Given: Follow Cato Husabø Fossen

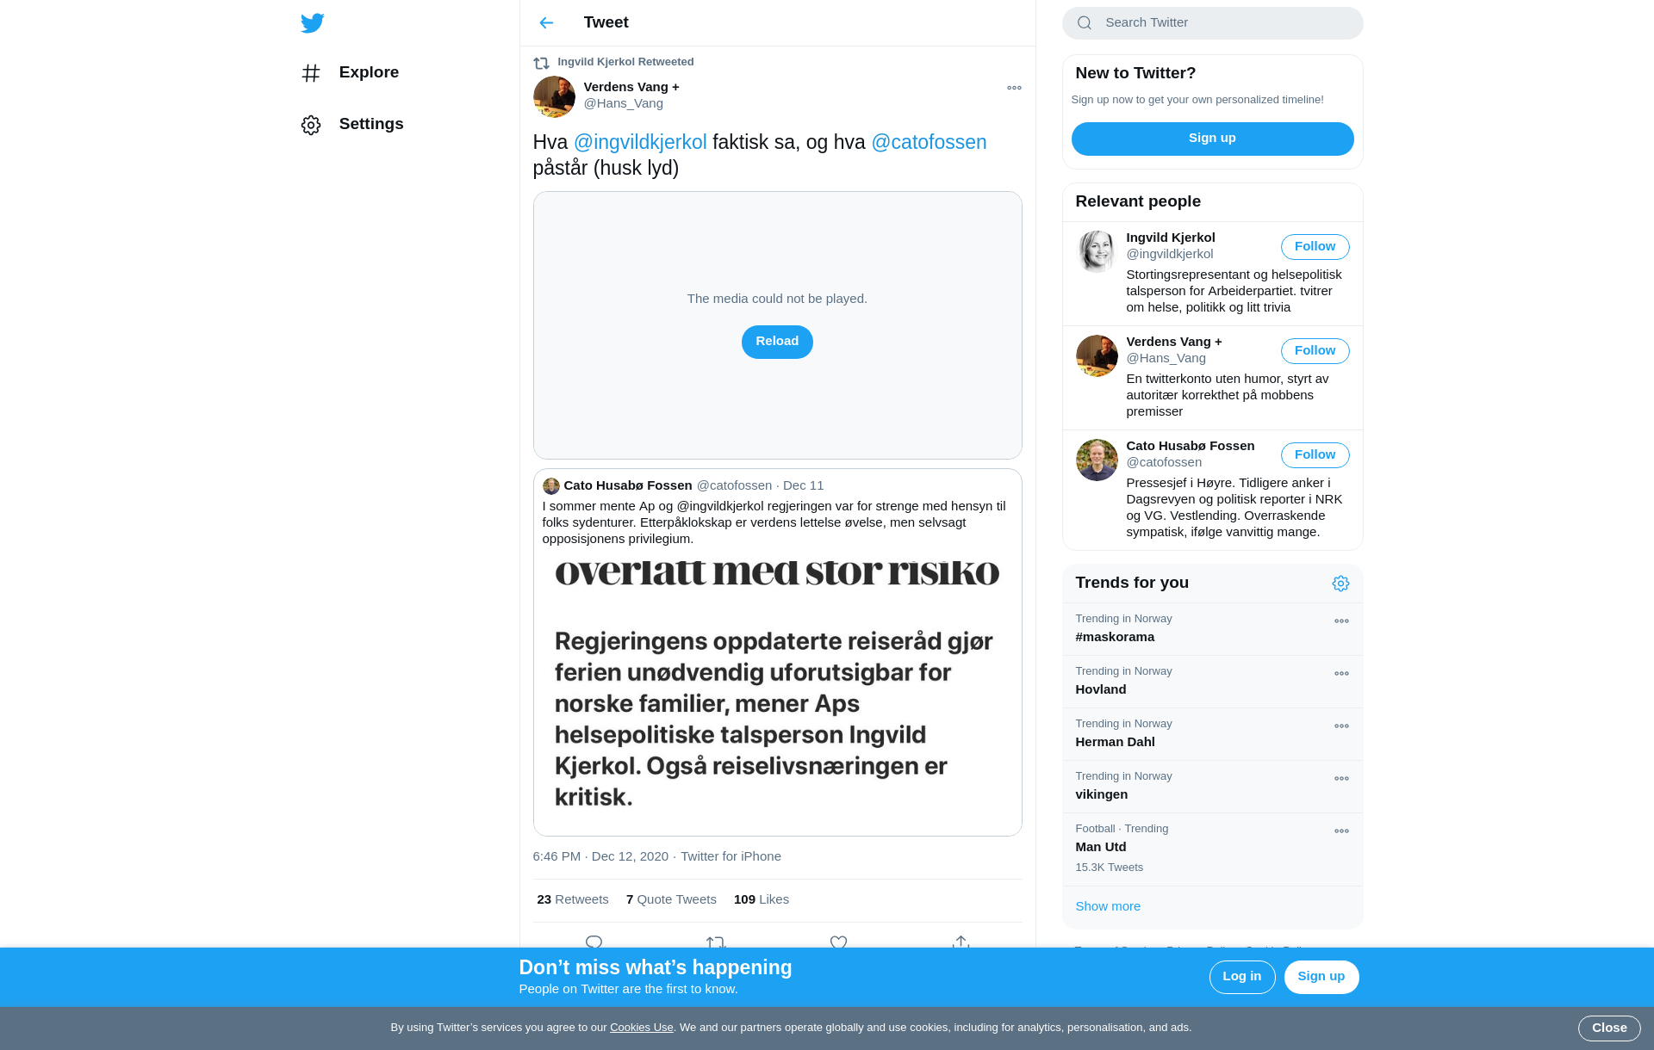Looking at the screenshot, I should [1315, 455].
